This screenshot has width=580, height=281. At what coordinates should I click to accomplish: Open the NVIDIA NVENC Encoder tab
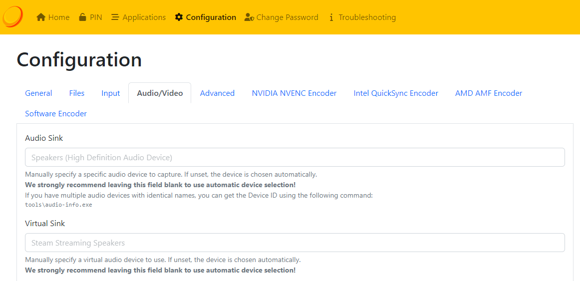click(x=294, y=93)
